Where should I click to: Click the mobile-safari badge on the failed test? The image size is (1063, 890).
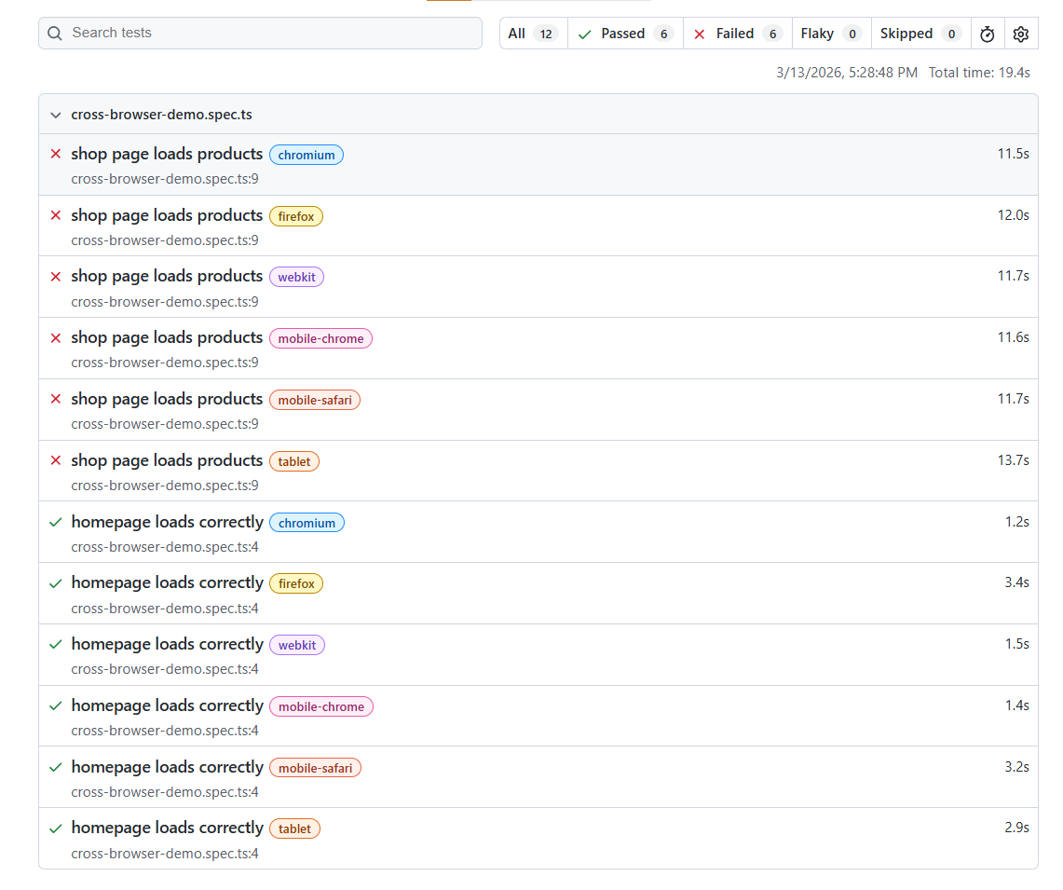pyautogui.click(x=315, y=400)
